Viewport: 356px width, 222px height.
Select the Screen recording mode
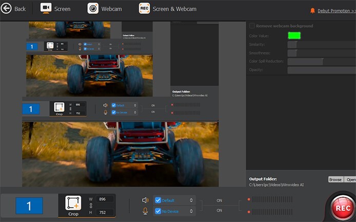click(x=55, y=9)
